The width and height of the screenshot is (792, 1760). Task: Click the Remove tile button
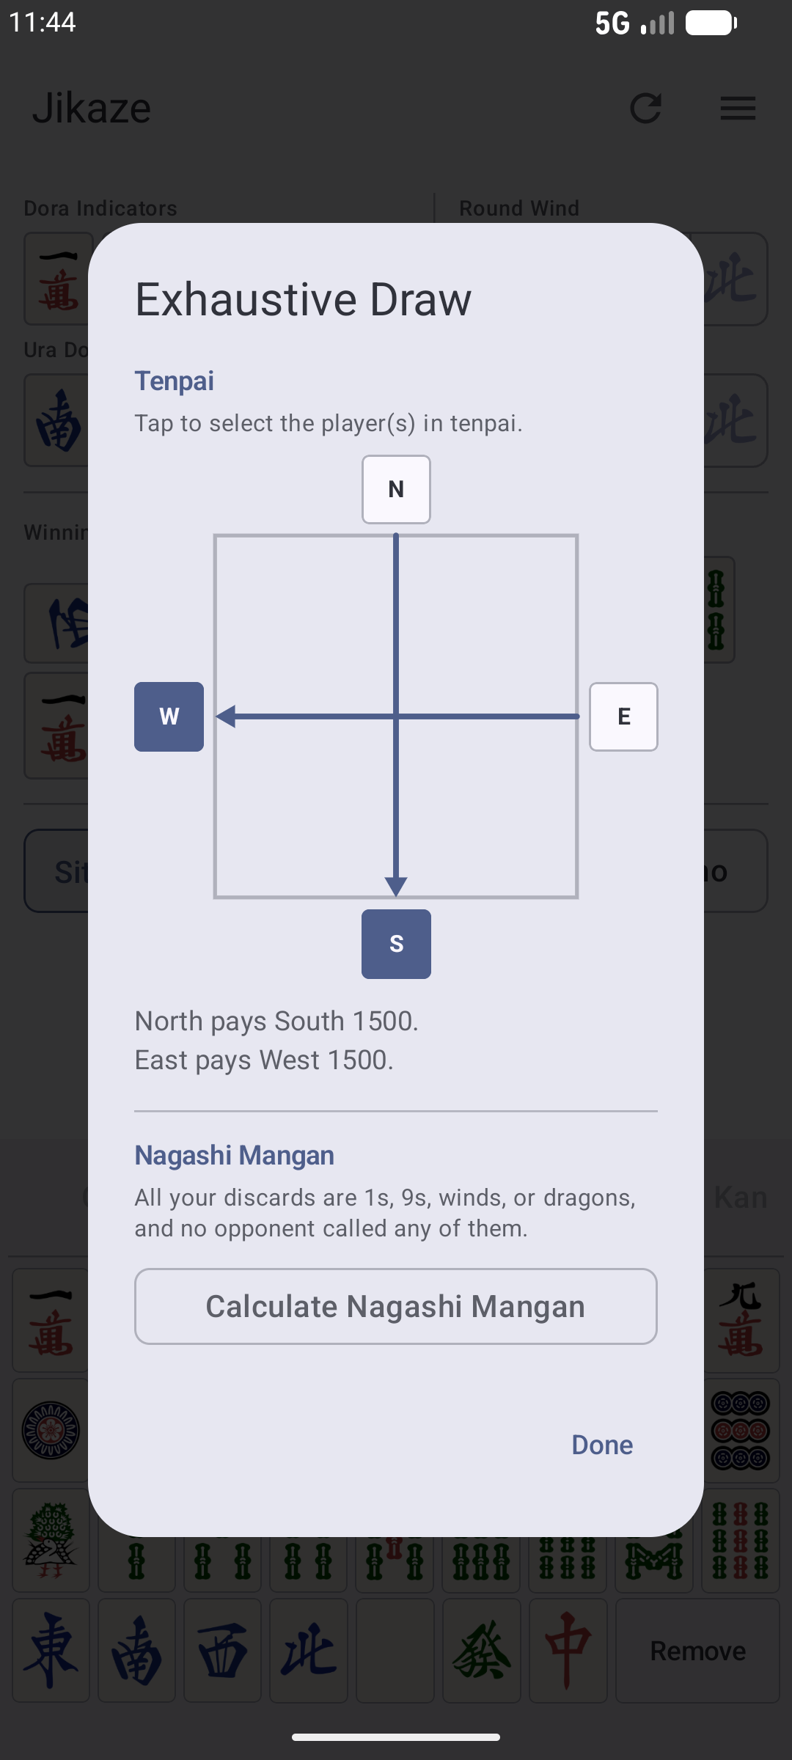(x=697, y=1650)
